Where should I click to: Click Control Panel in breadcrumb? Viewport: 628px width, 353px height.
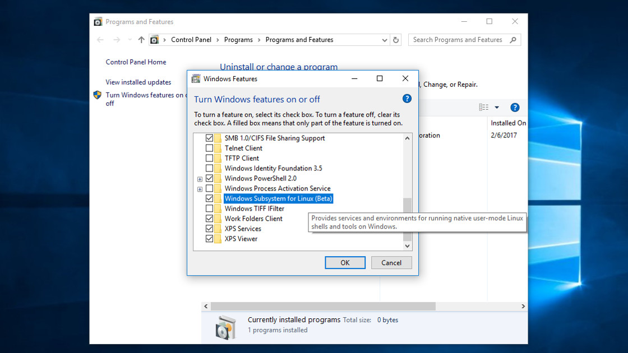coord(191,40)
